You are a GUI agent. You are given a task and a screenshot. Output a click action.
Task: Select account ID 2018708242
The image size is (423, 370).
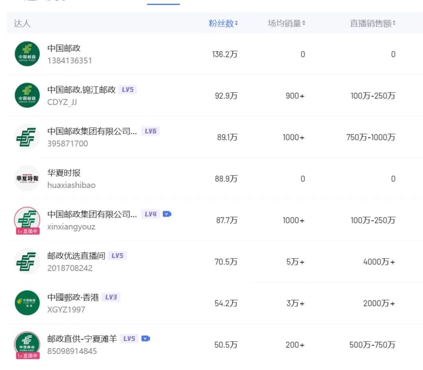70,268
